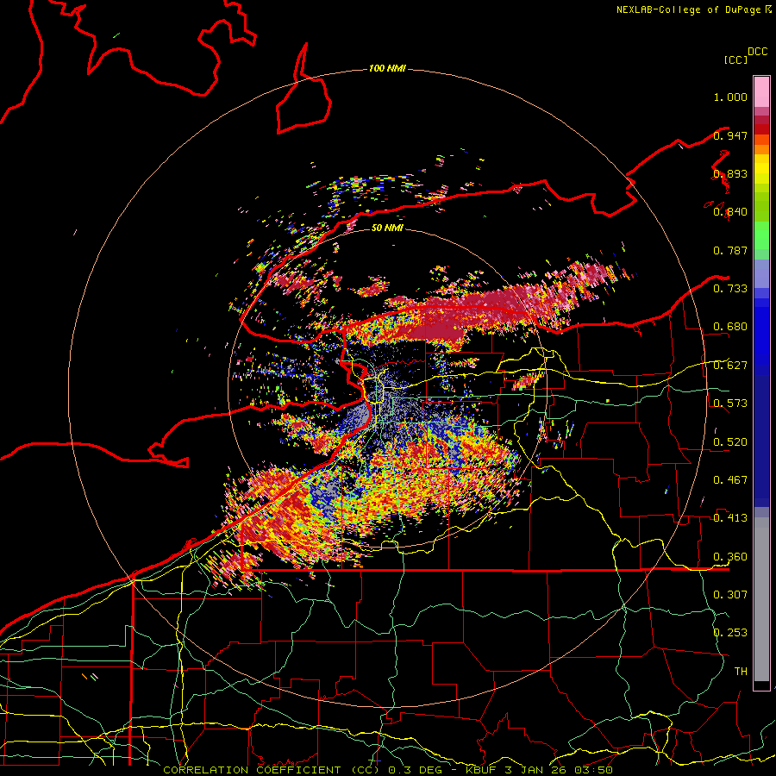The image size is (776, 776).
Task: Click the 1.000 legend value
Action: click(x=730, y=97)
